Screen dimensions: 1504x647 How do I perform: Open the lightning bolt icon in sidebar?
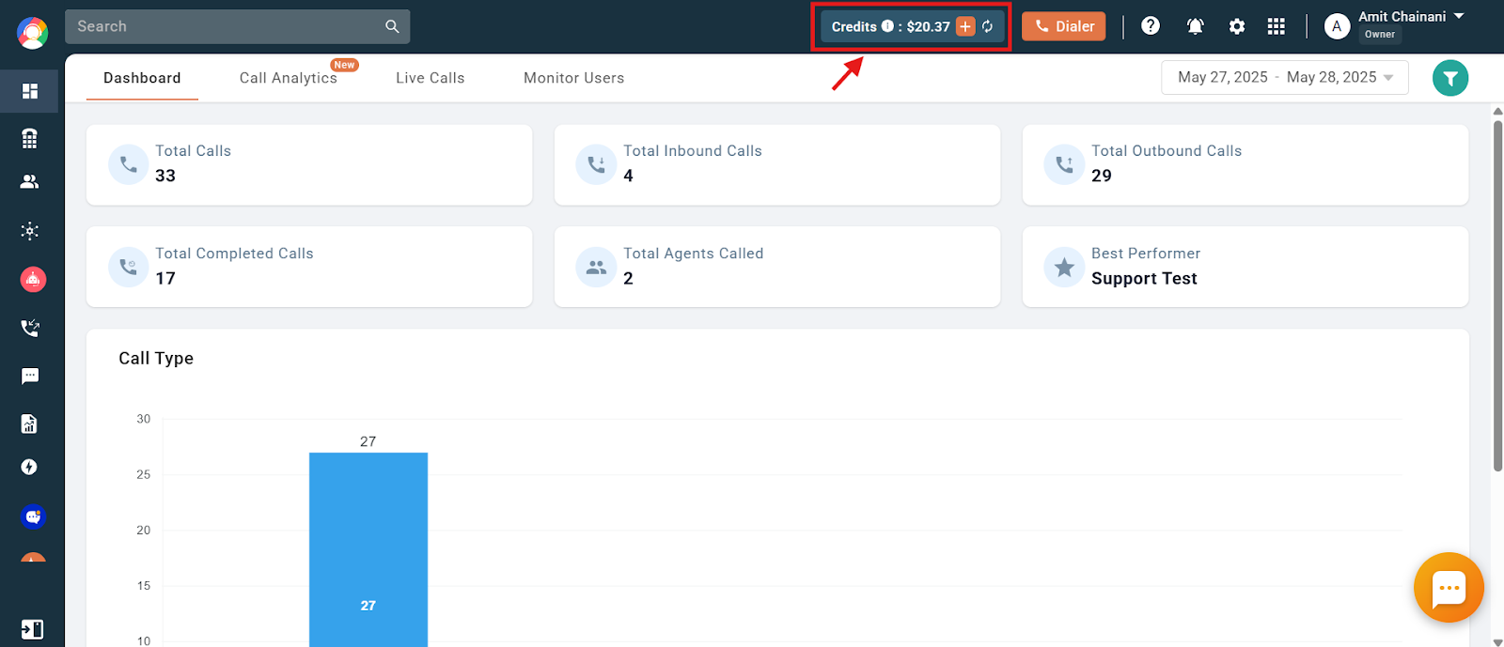[x=30, y=467]
